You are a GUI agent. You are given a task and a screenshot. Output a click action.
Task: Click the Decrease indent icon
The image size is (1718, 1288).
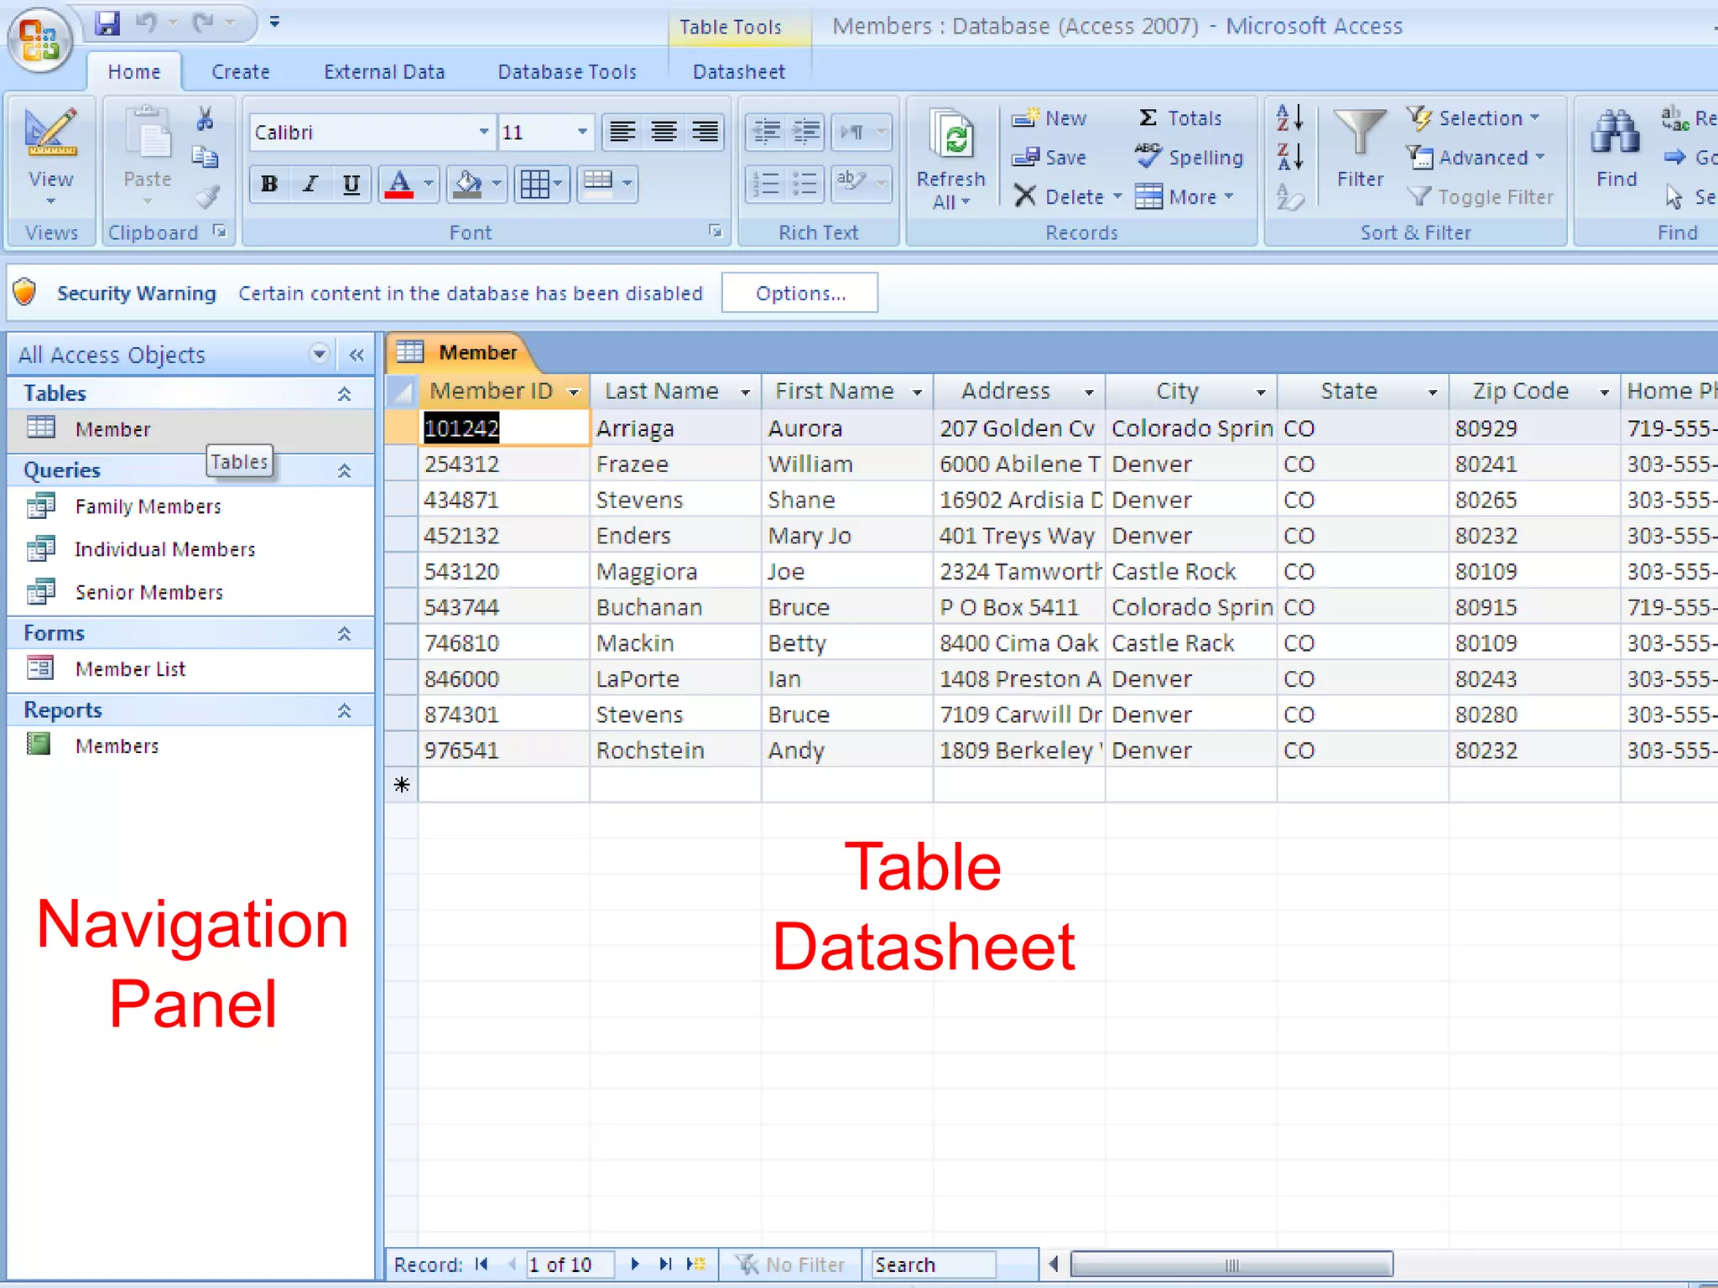pyautogui.click(x=765, y=132)
